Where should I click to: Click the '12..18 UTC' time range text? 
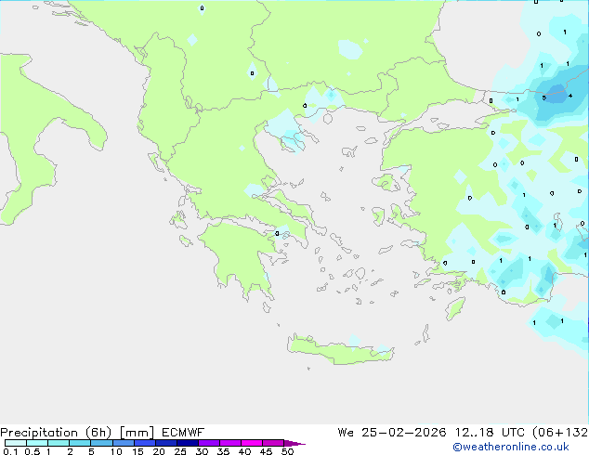490,433
